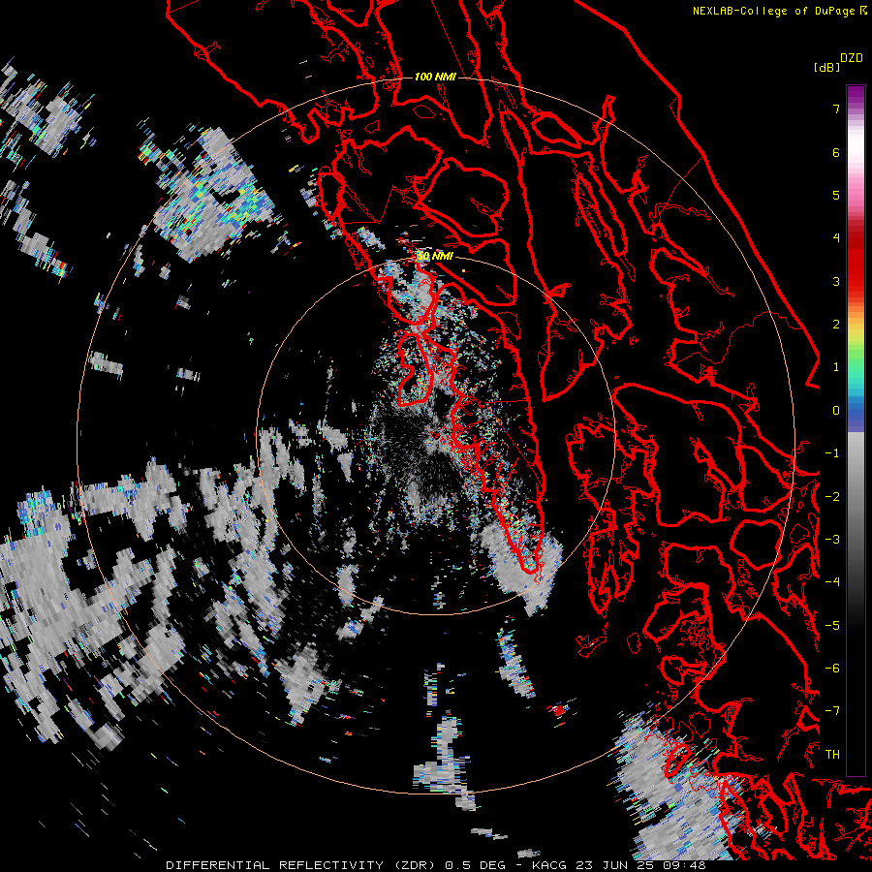Click the [dB] unit label
Screen dimensions: 872x872
click(826, 68)
